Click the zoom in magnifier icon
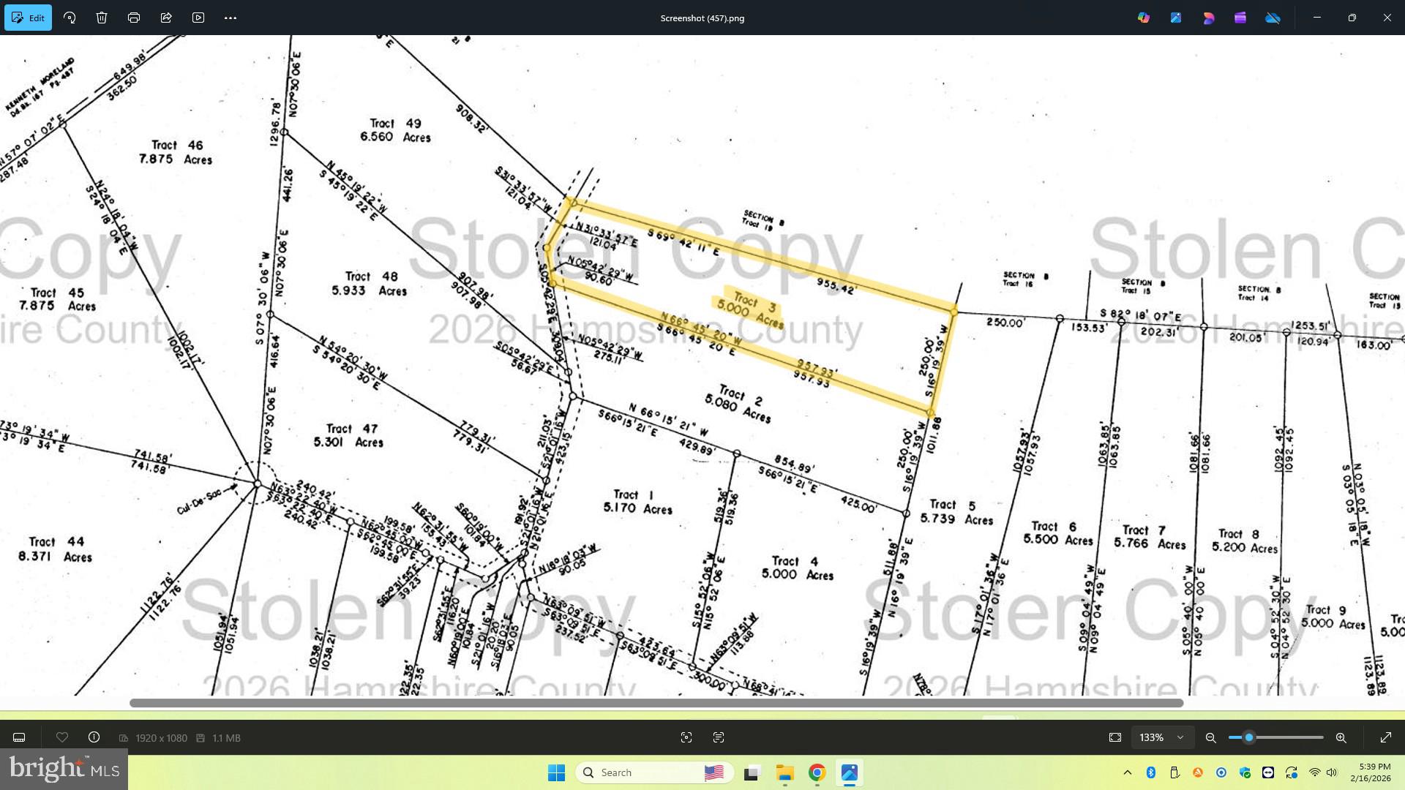The width and height of the screenshot is (1405, 790). (x=1341, y=737)
